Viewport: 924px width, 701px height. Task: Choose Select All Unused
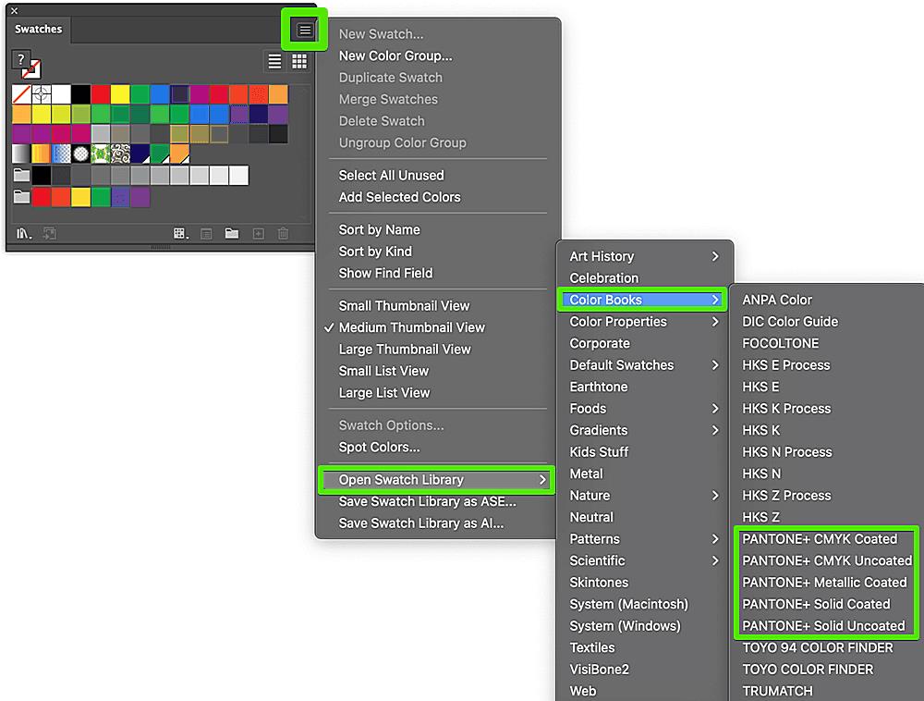click(x=391, y=175)
